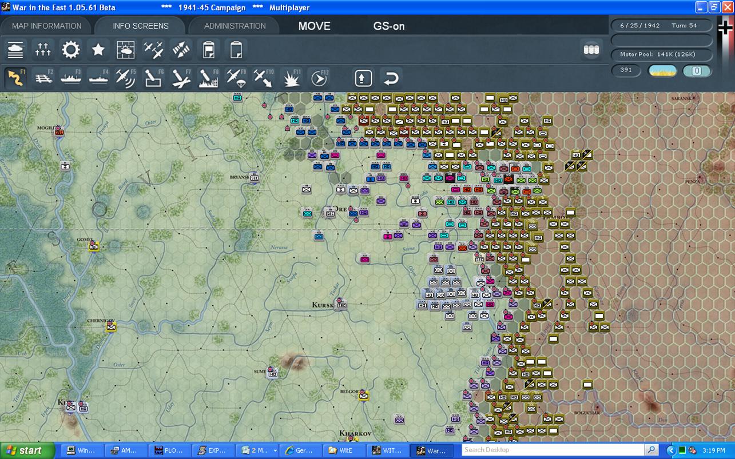735x459 pixels.
Task: Switch to the MAP INFORMATION tab
Action: click(47, 26)
